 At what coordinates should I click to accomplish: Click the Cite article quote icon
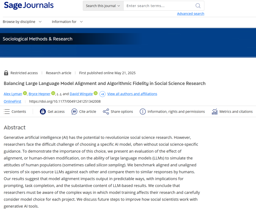(74, 112)
